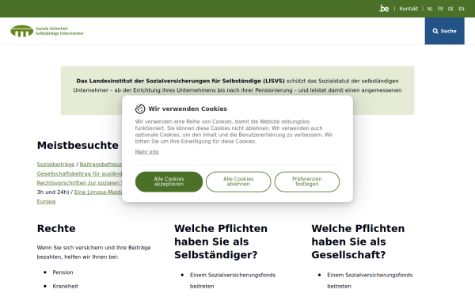Open the Mehr Info link
The image size is (475, 297).
[146, 152]
